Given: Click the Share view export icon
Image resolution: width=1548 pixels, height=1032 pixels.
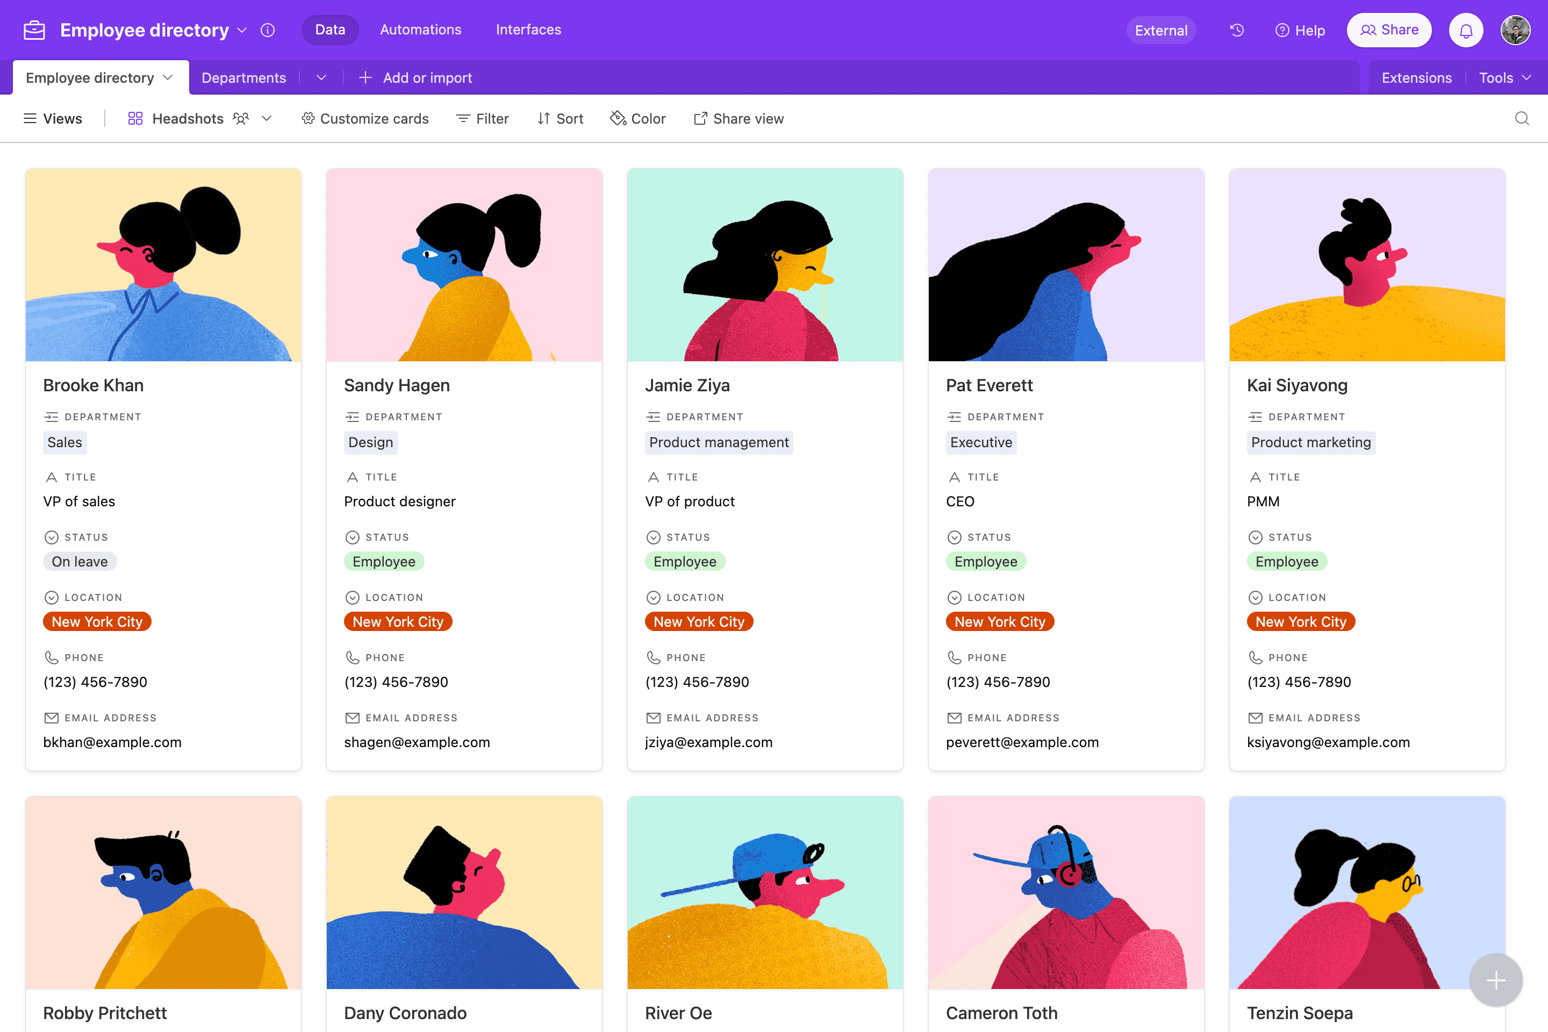Looking at the screenshot, I should (700, 118).
